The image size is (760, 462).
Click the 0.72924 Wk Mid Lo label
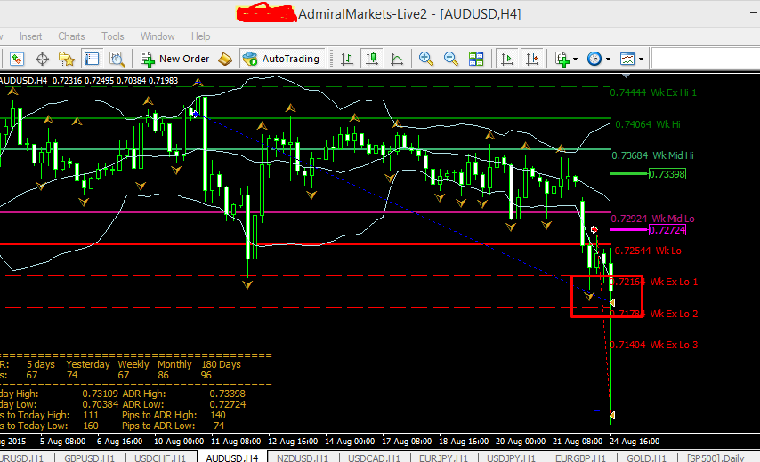point(653,219)
